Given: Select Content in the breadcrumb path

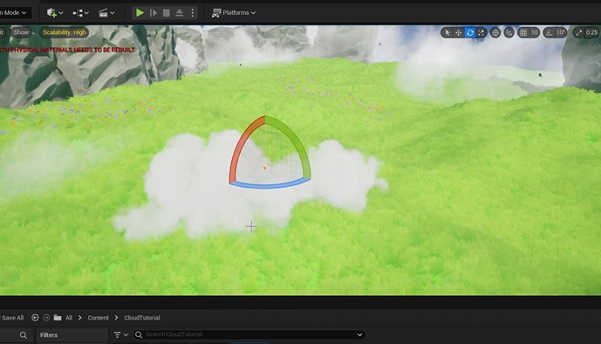Looking at the screenshot, I should pyautogui.click(x=98, y=318).
